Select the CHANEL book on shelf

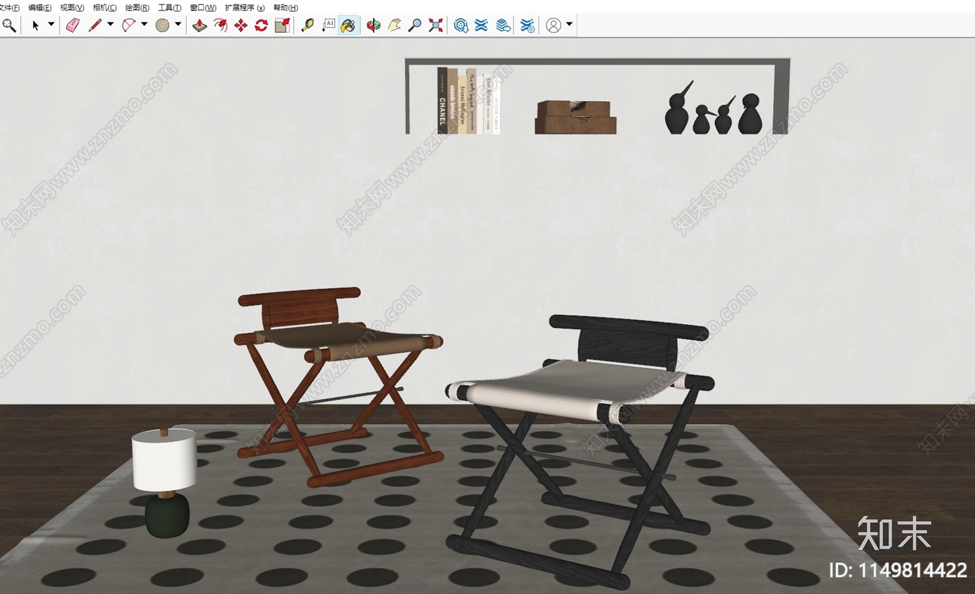pos(442,101)
